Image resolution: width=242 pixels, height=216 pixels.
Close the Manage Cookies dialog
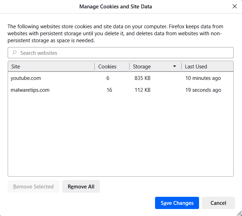coord(235,6)
